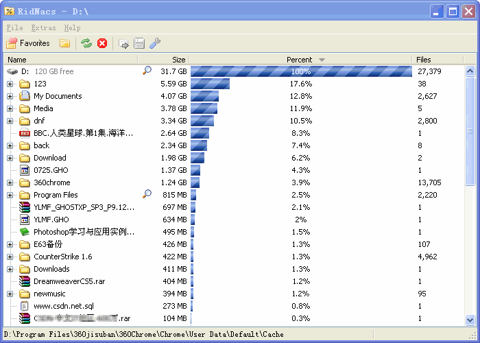Expand the 360chrome folder node
Image resolution: width=480 pixels, height=343 pixels.
click(x=10, y=182)
